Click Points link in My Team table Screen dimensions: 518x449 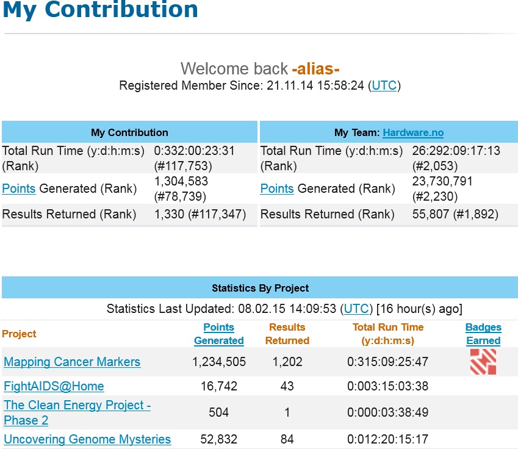(277, 189)
